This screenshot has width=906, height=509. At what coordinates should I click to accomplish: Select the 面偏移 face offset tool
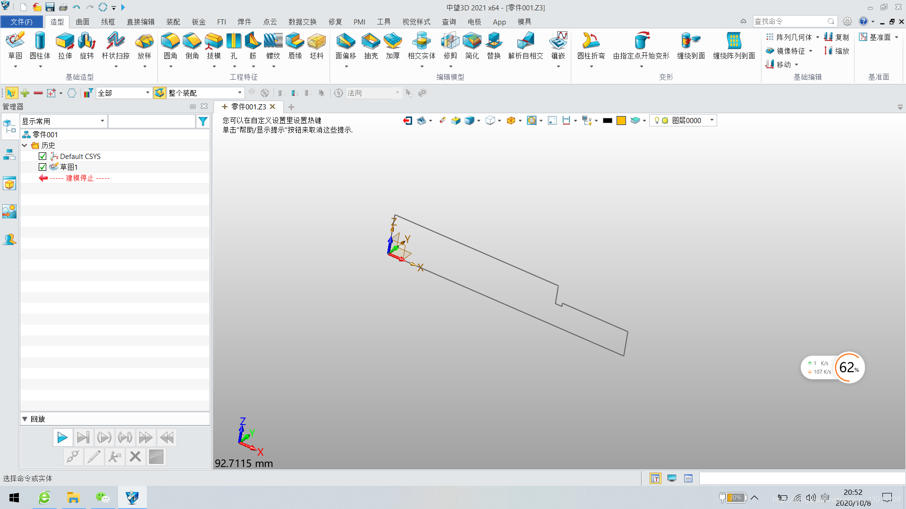(346, 46)
